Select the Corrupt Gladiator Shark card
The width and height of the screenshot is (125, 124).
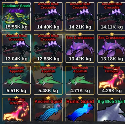pyautogui.click(x=16, y=17)
